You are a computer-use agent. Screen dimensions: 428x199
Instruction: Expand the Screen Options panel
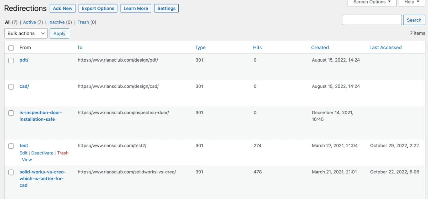[372, 2]
